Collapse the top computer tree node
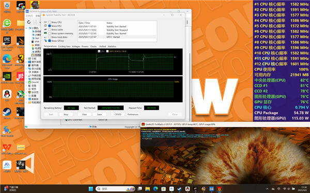 26,28
